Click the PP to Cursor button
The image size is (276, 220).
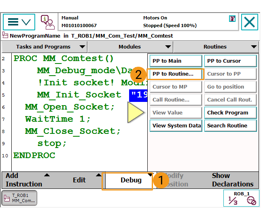[230, 61]
